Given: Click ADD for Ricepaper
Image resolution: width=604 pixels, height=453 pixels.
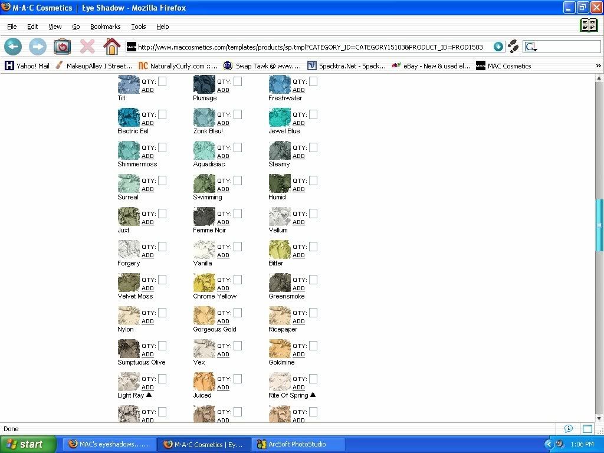Looking at the screenshot, I should point(298,321).
